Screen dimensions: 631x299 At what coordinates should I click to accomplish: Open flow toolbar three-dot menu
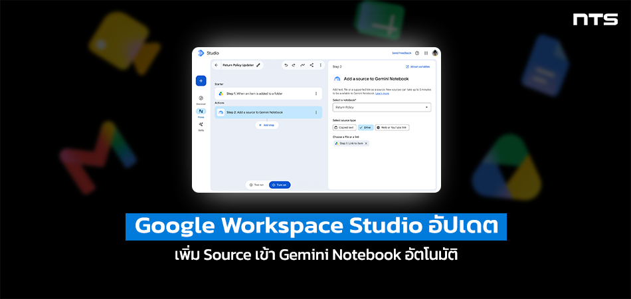click(x=320, y=65)
